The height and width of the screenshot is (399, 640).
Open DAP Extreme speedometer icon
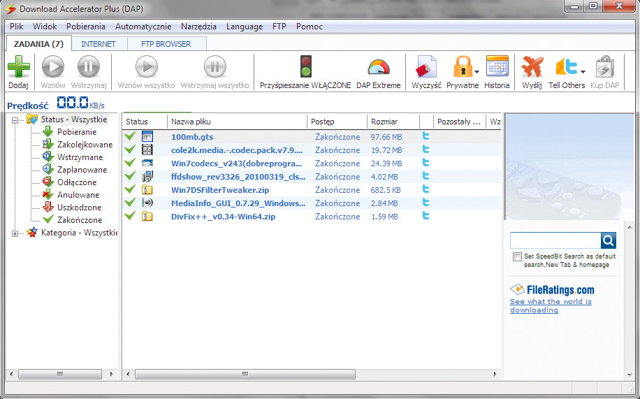[x=378, y=67]
